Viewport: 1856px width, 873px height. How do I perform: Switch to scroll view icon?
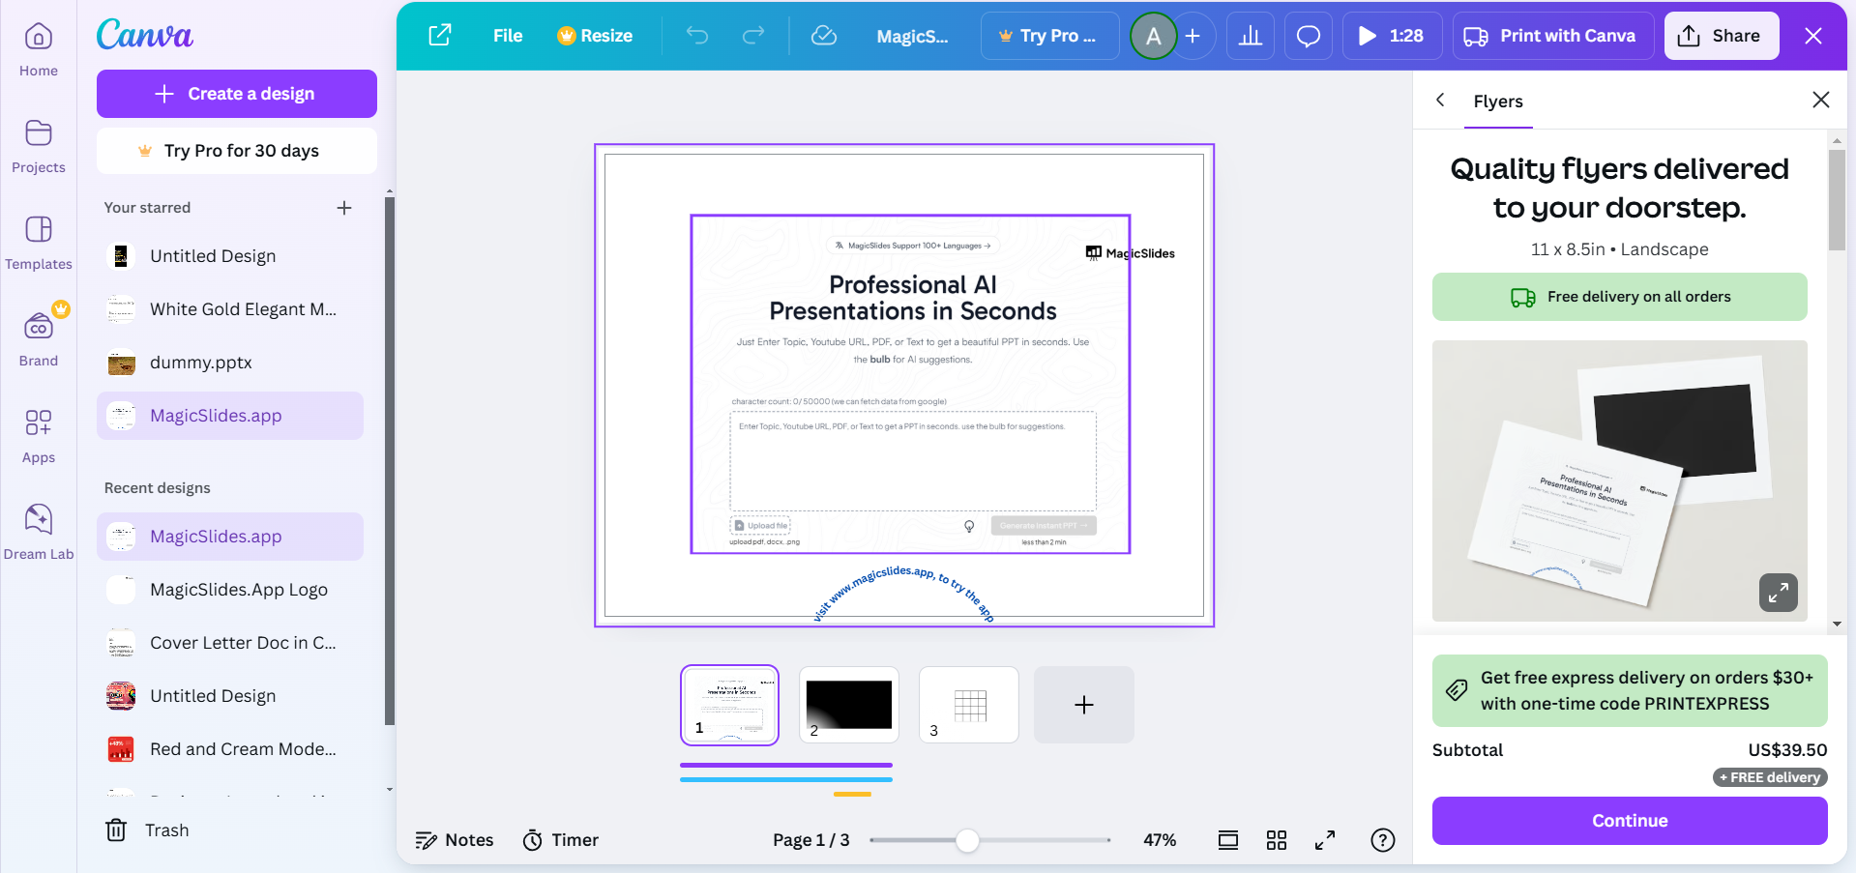pos(1228,840)
